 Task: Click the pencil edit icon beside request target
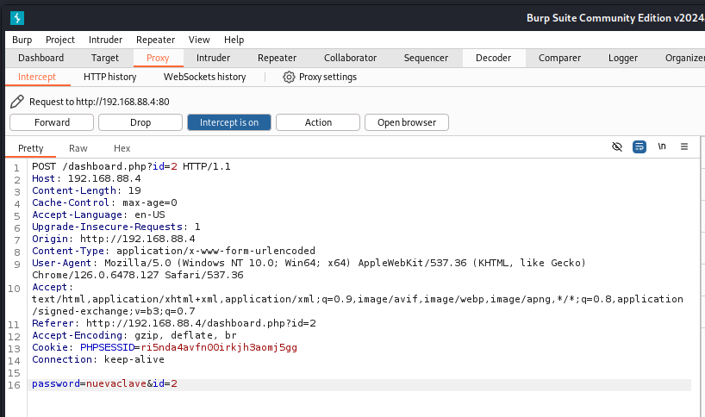tap(17, 102)
